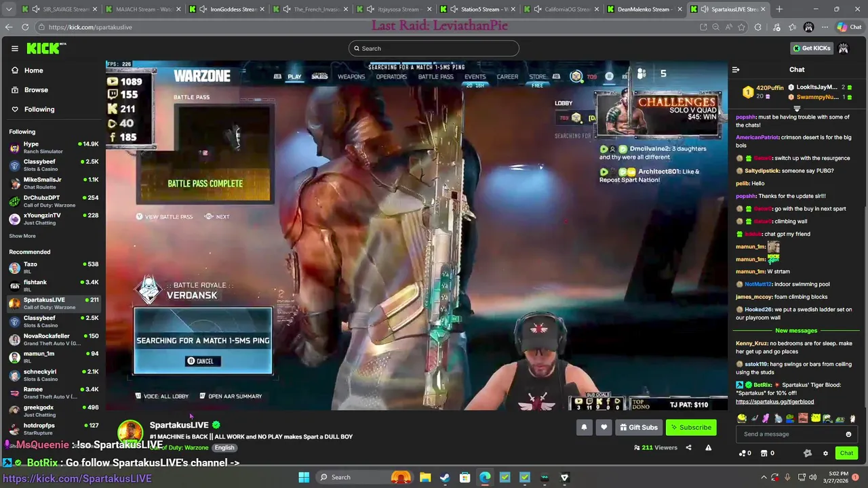
Task: Click the SpartakusLIVE channel name
Action: 179,425
